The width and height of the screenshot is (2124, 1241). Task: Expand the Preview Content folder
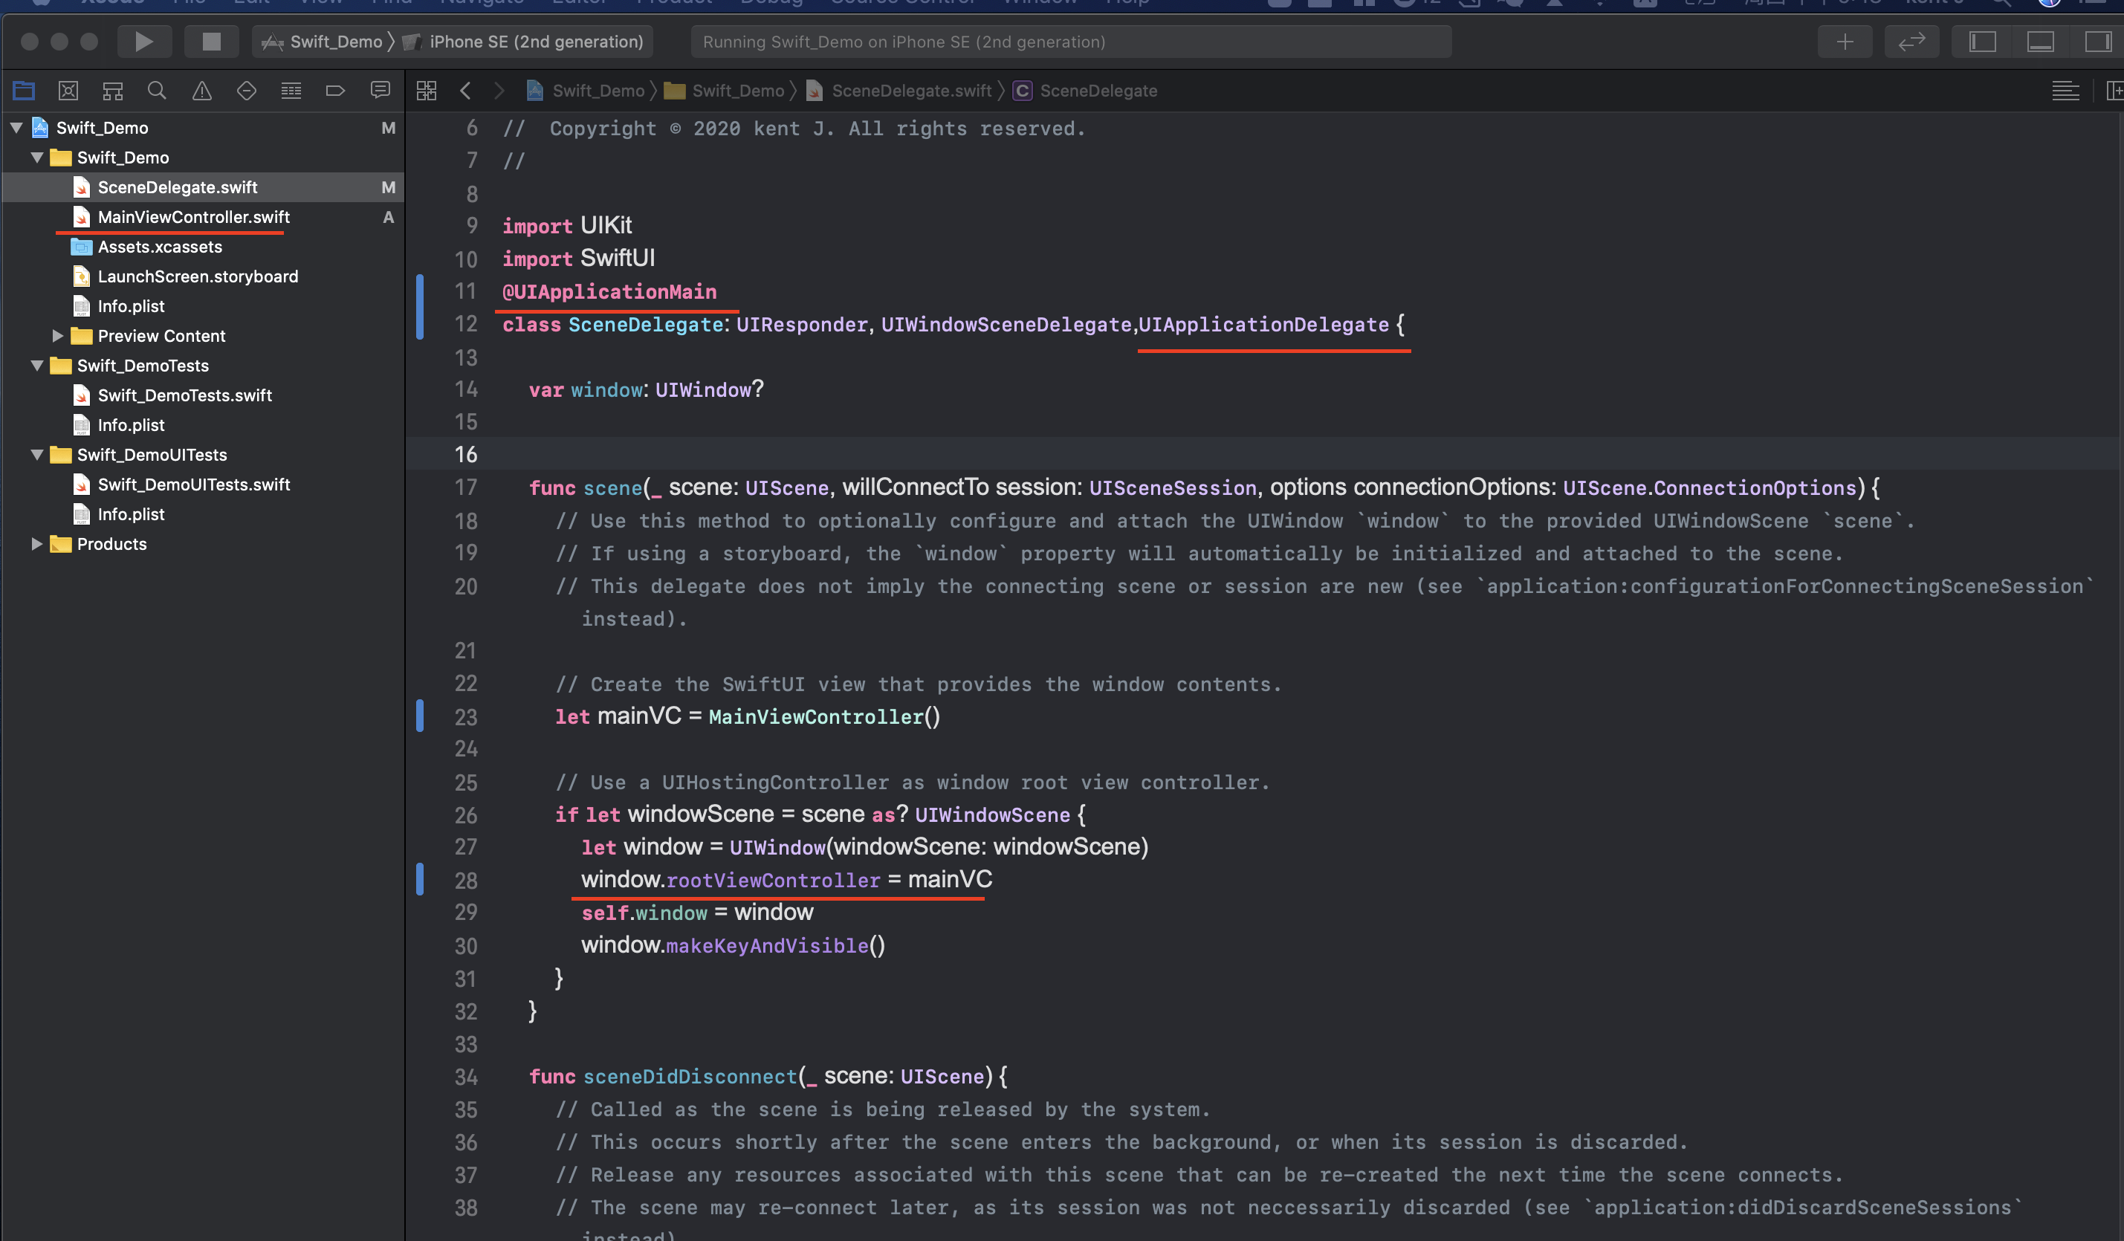[x=57, y=336]
